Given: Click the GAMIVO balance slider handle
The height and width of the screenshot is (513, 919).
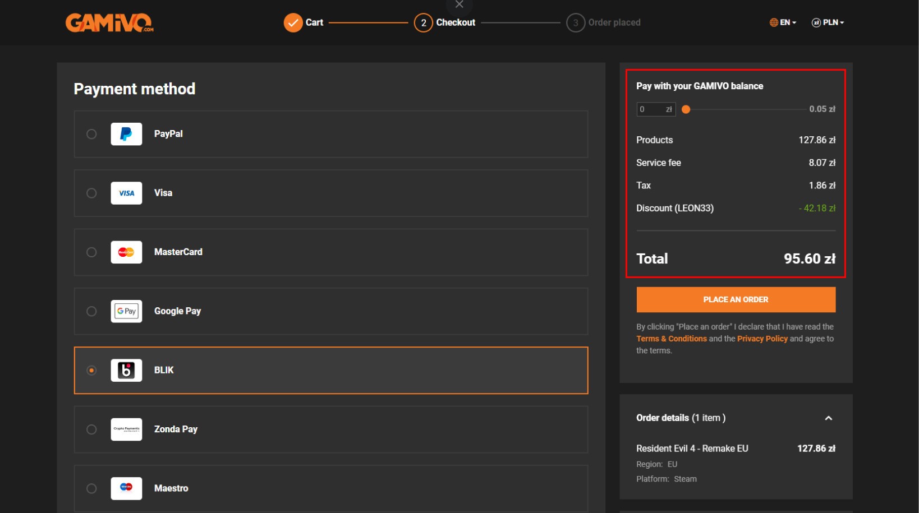Looking at the screenshot, I should (x=686, y=109).
